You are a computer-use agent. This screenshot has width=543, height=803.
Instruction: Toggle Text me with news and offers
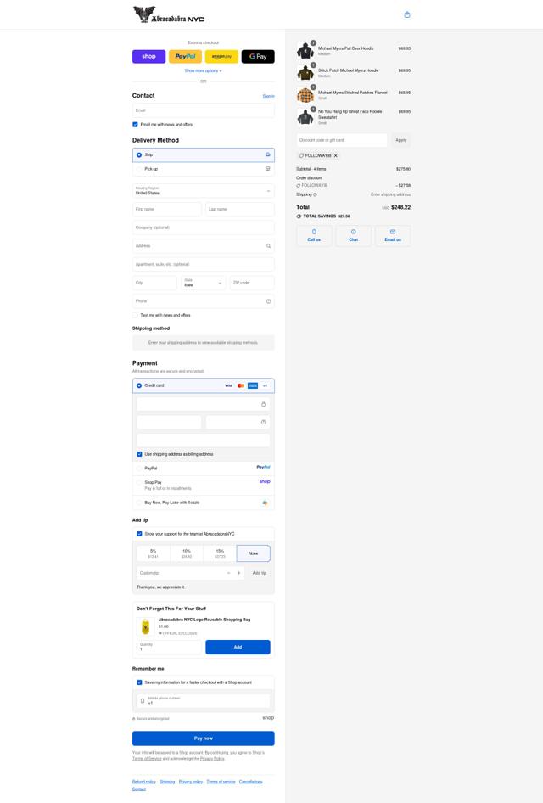pos(135,316)
